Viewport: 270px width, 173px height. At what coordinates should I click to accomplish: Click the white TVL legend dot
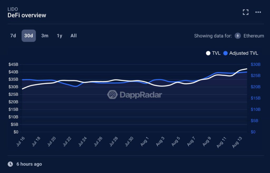[x=208, y=53]
